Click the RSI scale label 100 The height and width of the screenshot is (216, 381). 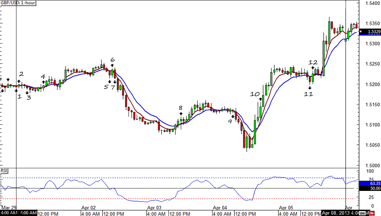[370, 171]
